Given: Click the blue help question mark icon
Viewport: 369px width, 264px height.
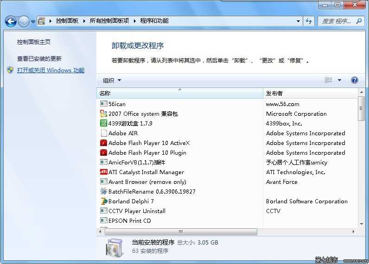Looking at the screenshot, I should (355, 80).
